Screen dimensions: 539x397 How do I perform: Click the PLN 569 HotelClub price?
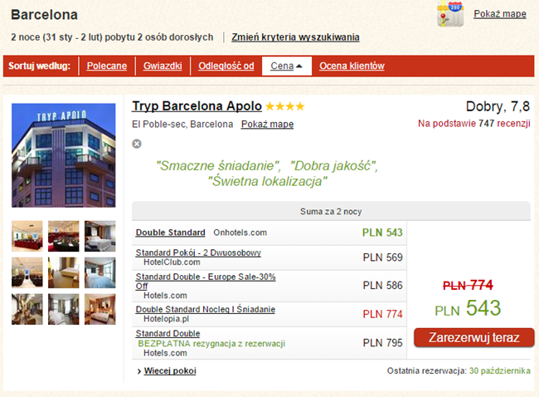click(x=382, y=257)
